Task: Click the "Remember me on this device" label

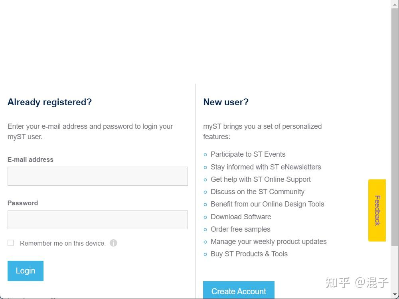Action: pos(63,243)
